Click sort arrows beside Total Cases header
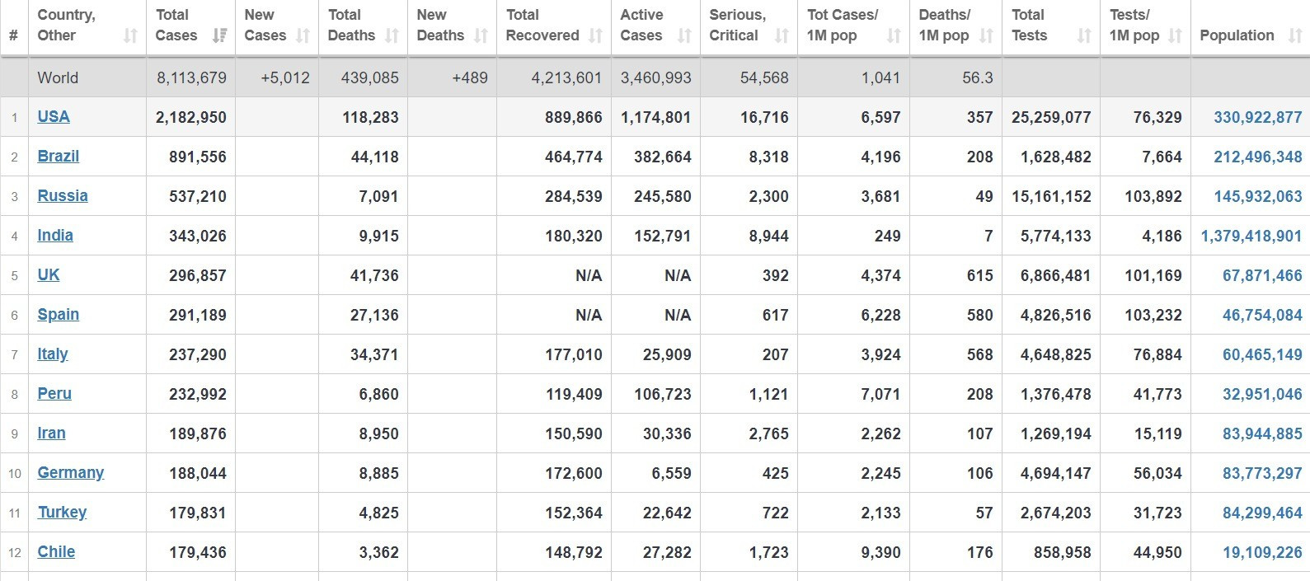Image resolution: width=1310 pixels, height=581 pixels. (219, 35)
